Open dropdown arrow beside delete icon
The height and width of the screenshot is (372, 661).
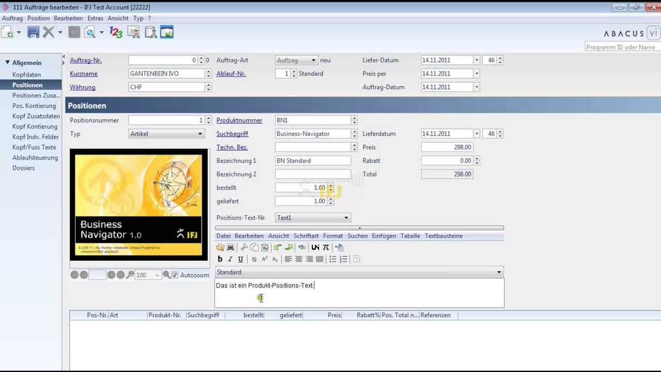coord(60,33)
